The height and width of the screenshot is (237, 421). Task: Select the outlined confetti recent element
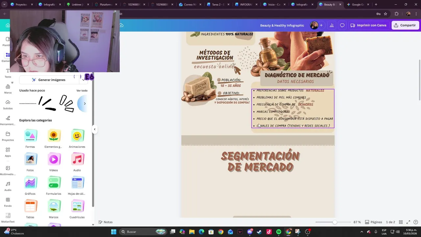tap(67, 103)
